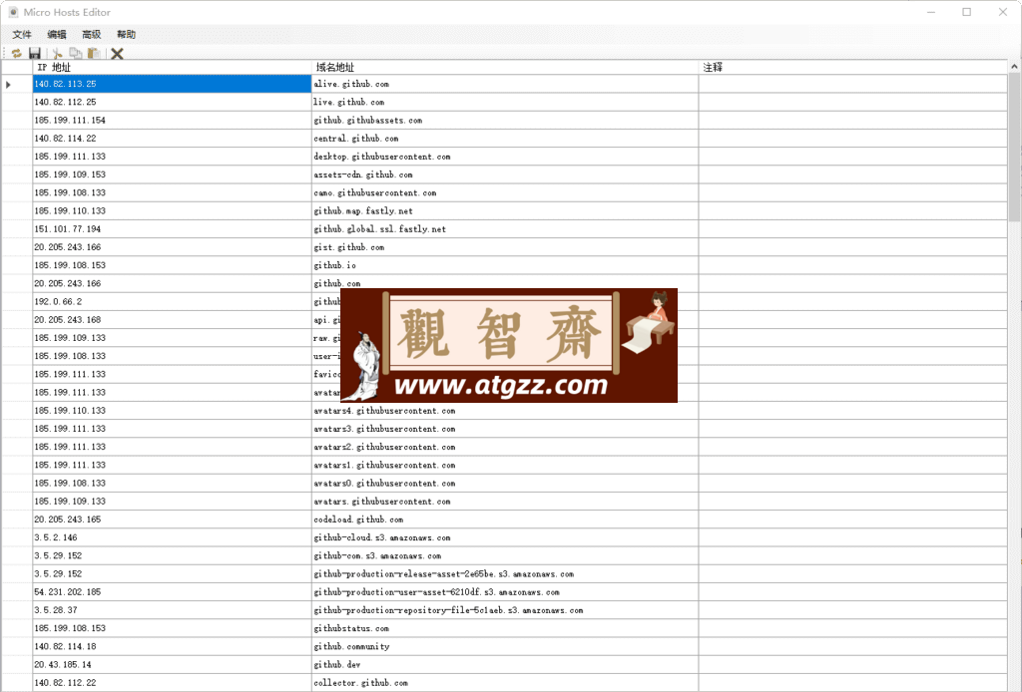Select avatars0.githubusercontent.com cell
The width and height of the screenshot is (1022, 692).
tap(505, 484)
